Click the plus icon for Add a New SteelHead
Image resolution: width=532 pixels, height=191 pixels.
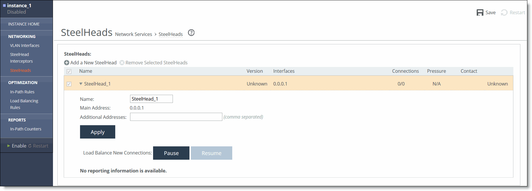coord(67,63)
